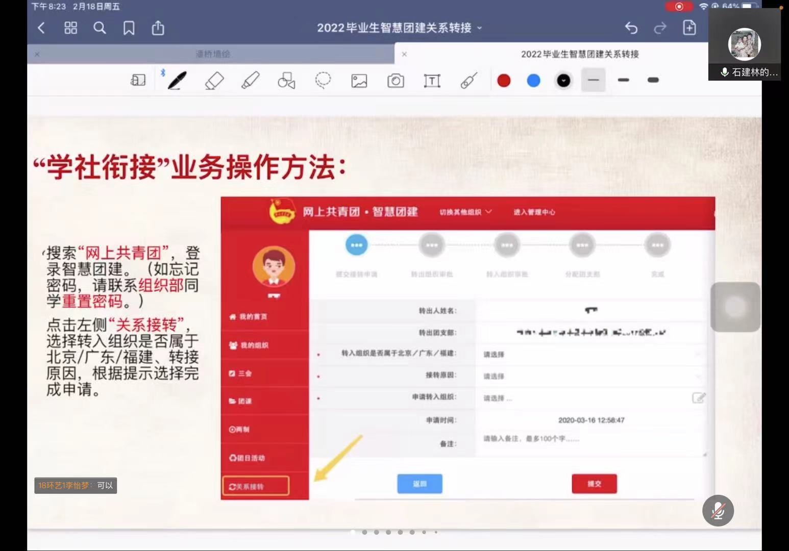Switch to the 潘桥墙绘 tab
Image resolution: width=789 pixels, height=551 pixels.
pos(212,54)
